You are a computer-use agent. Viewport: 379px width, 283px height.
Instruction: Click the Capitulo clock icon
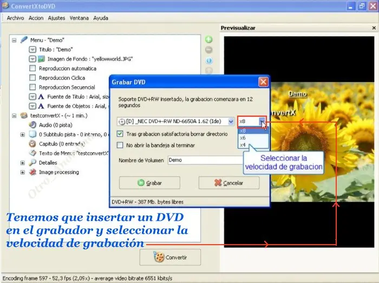[x=32, y=144]
